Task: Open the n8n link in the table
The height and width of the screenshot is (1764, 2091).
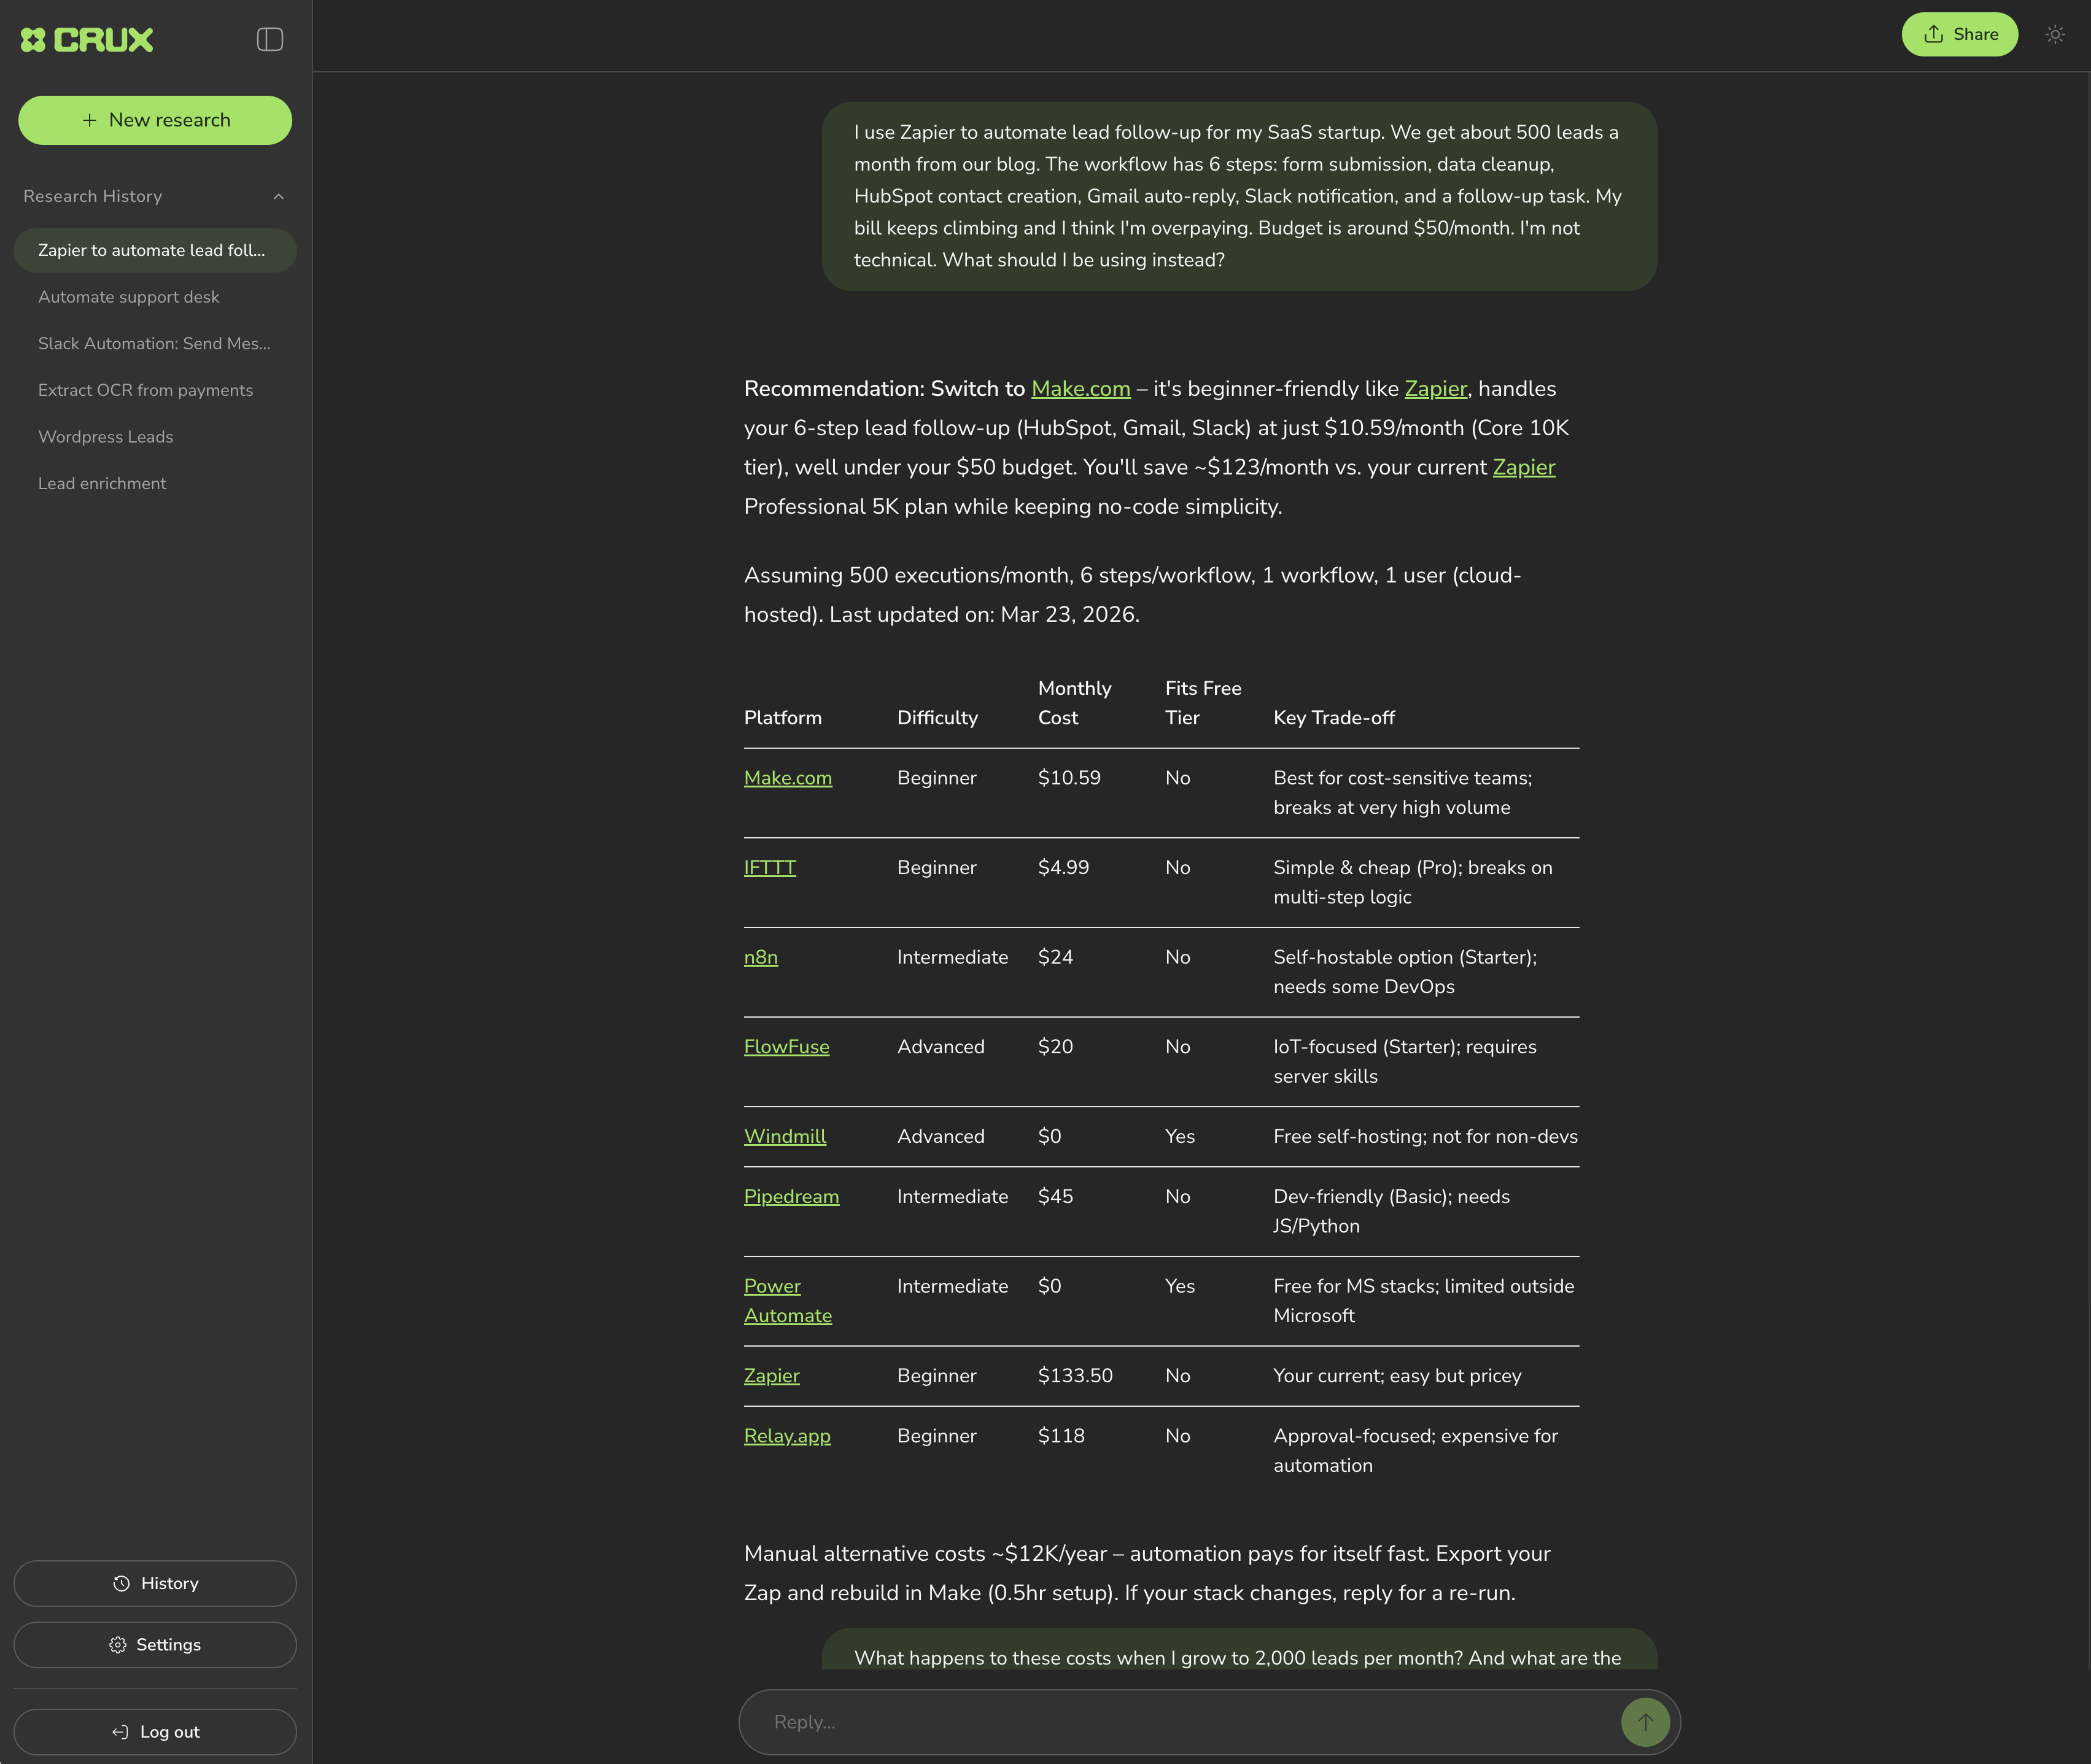Action: 760,957
